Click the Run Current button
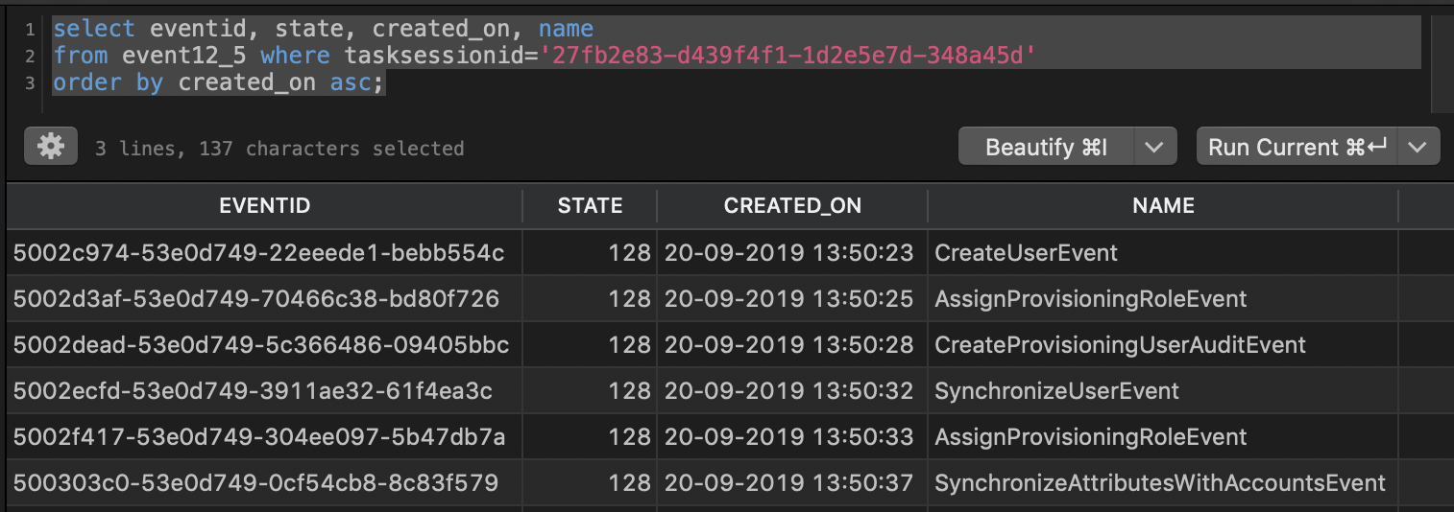Viewport: 1454px width, 512px height. point(1296,148)
